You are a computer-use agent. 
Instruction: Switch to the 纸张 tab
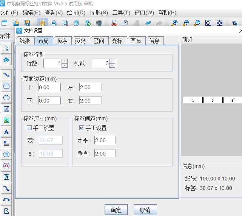point(25,41)
